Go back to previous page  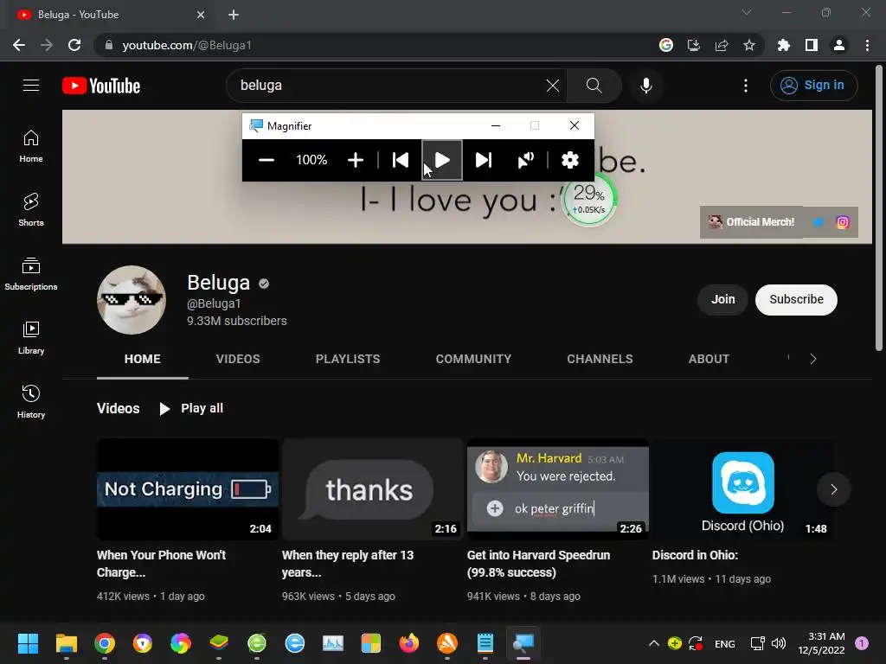point(19,45)
